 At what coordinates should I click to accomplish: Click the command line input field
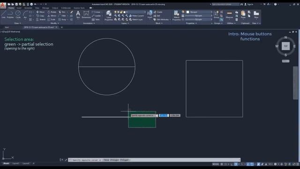154,160
